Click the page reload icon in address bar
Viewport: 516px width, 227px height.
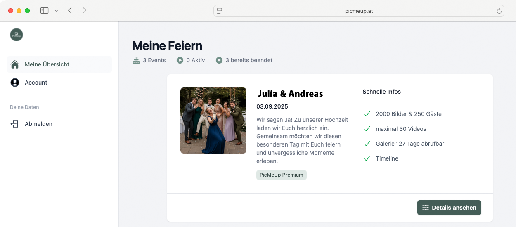pyautogui.click(x=499, y=11)
